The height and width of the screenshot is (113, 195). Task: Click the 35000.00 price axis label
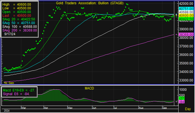186,63
